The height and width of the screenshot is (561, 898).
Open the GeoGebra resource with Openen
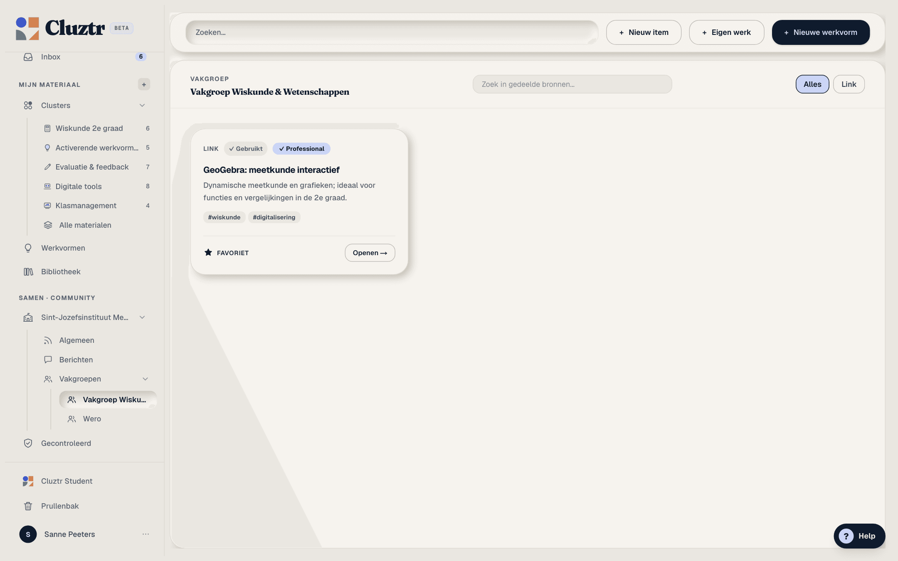coord(370,253)
